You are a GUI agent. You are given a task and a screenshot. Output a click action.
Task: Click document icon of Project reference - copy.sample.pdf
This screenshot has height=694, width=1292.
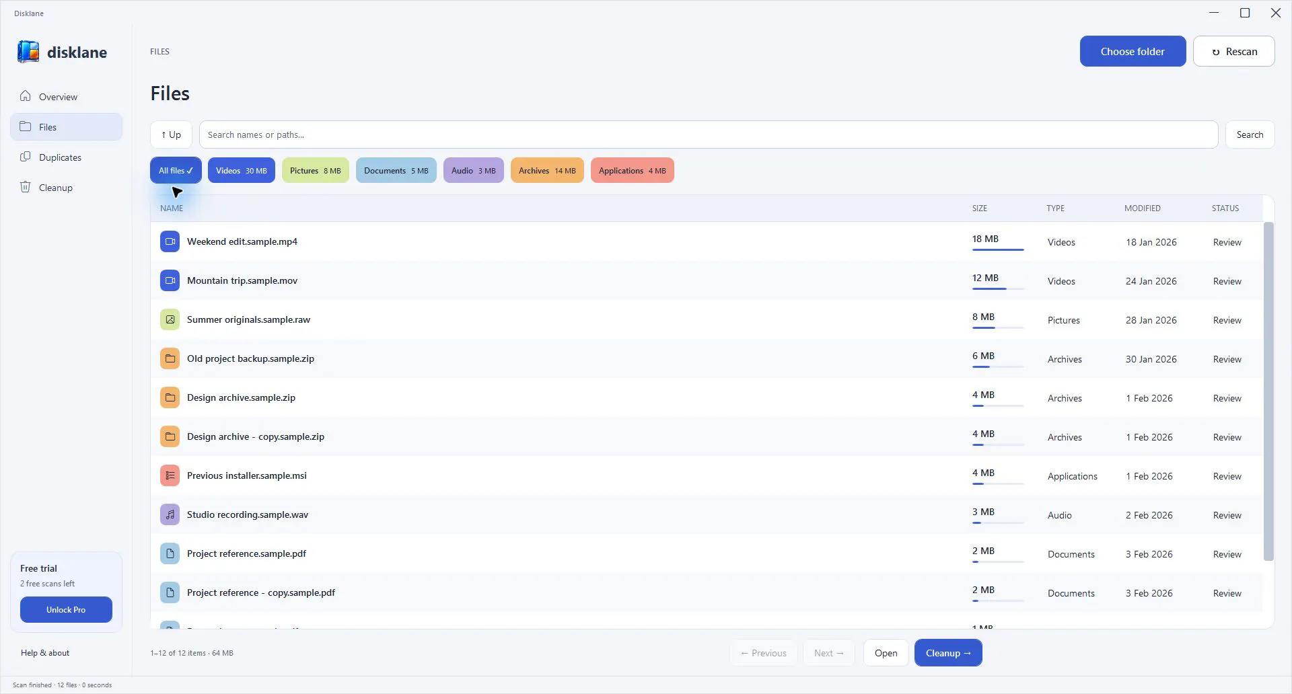point(170,592)
